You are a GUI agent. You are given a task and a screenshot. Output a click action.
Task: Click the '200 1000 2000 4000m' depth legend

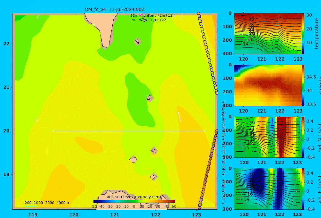pos(47,203)
